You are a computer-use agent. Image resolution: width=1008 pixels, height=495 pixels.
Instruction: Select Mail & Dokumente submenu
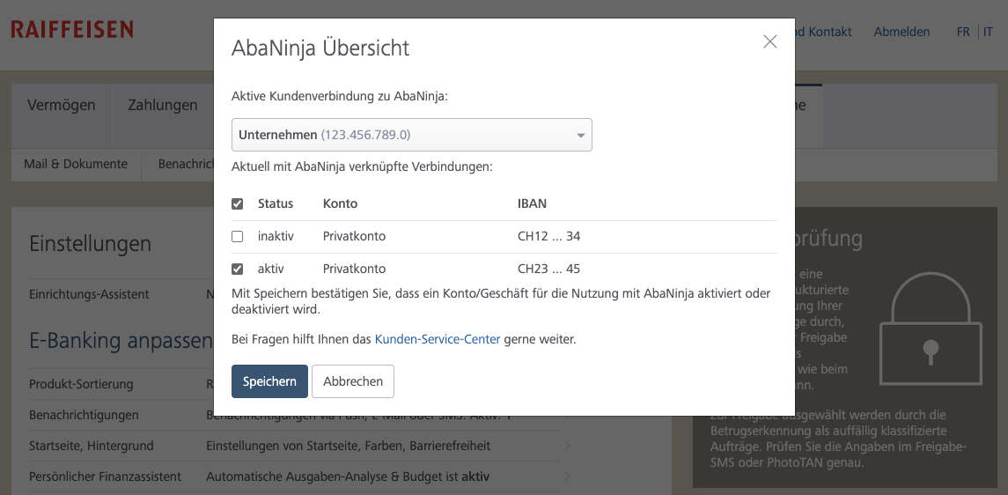coord(76,164)
